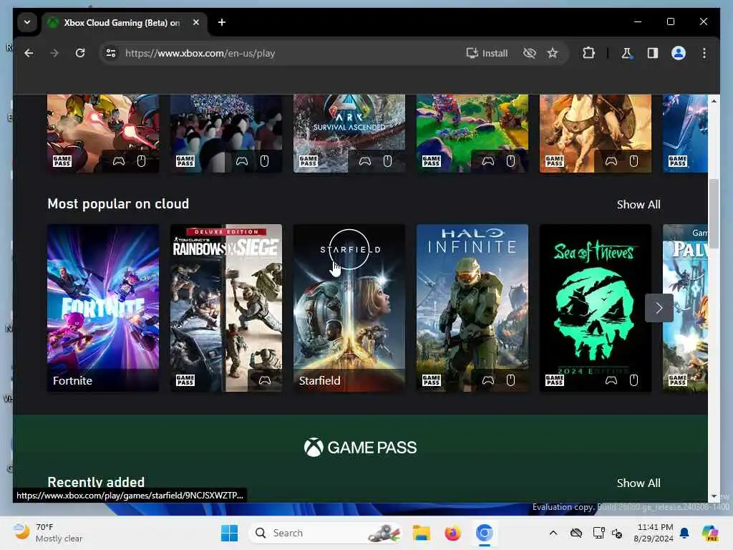The height and width of the screenshot is (550, 733).
Task: Open the Sea of Thieves game tile
Action: tap(596, 308)
